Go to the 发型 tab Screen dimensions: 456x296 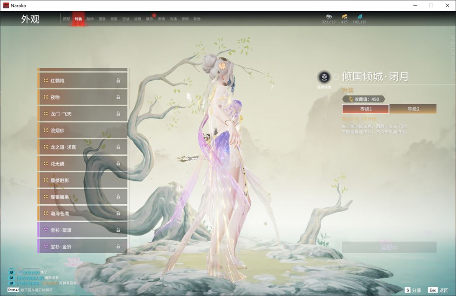tap(114, 19)
